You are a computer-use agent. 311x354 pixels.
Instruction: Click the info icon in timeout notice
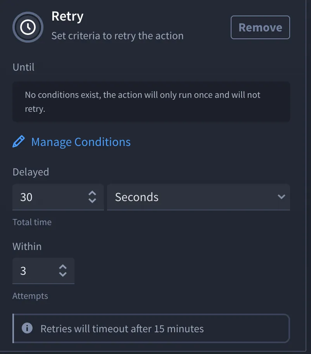pos(27,328)
